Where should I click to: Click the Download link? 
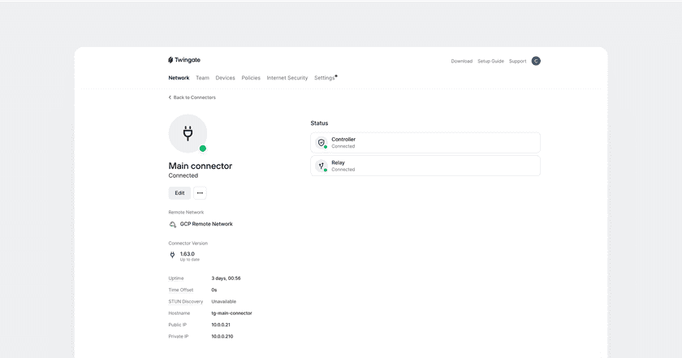(x=461, y=61)
